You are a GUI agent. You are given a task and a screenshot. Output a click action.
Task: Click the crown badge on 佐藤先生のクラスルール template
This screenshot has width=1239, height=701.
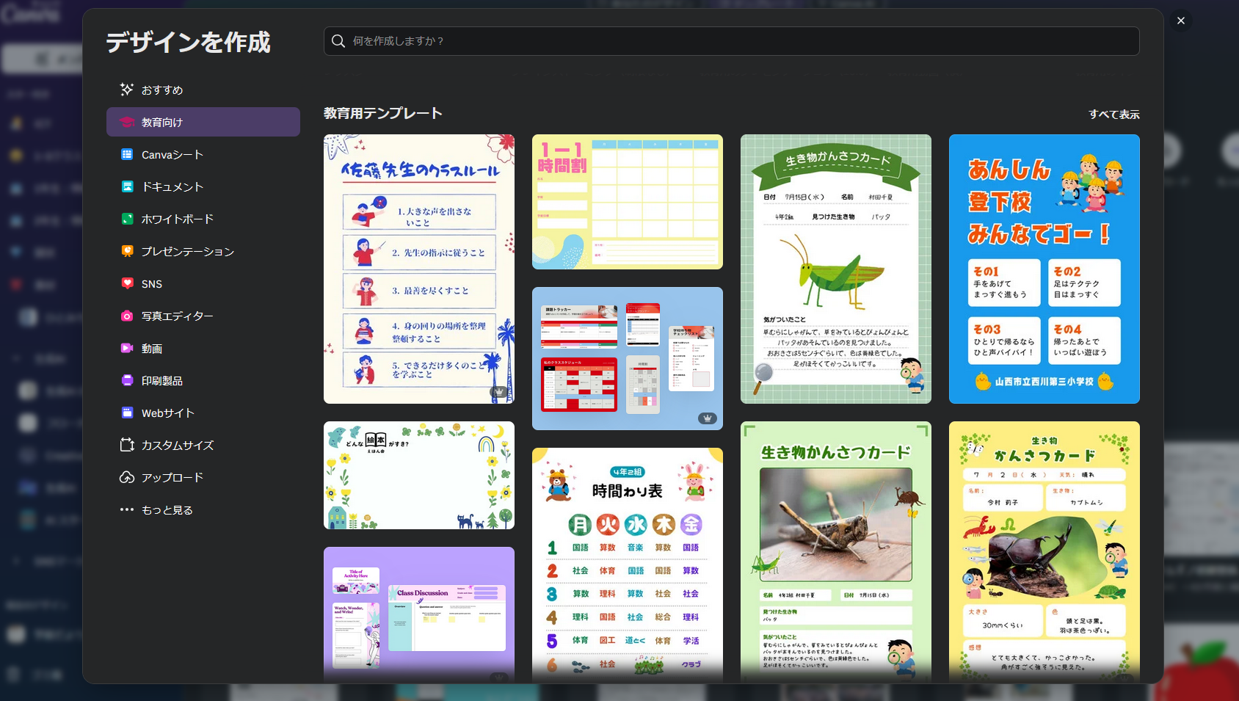(499, 392)
